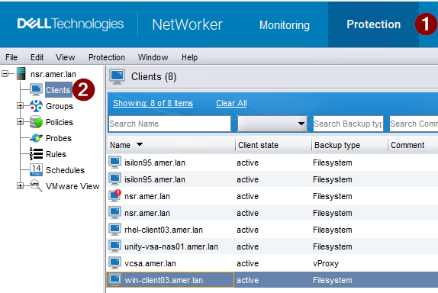Select Groups in the navigation tree
438x293 pixels.
[60, 106]
